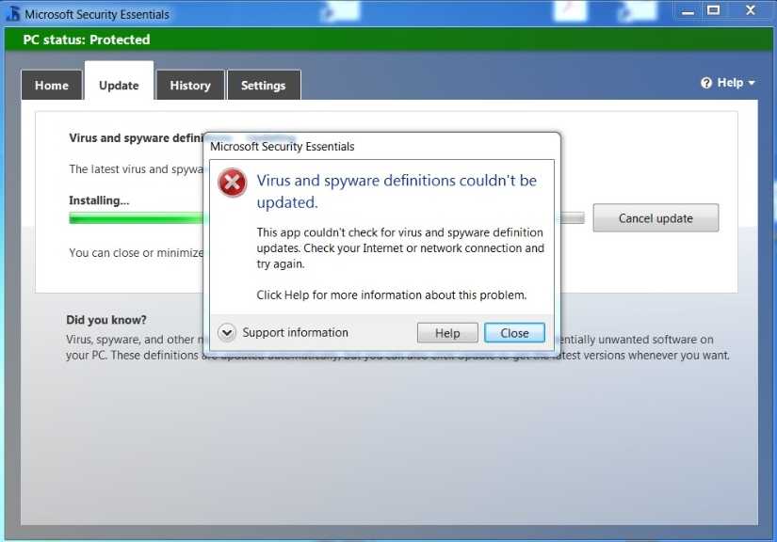Click the question mark Help icon
Viewport: 777px width, 542px height.
706,83
